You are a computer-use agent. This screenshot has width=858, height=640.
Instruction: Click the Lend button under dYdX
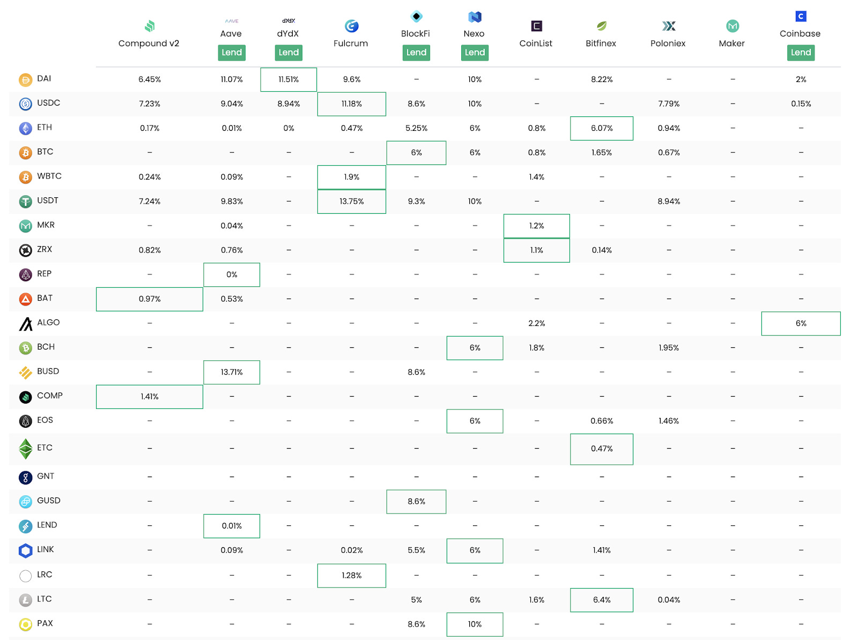coord(289,53)
